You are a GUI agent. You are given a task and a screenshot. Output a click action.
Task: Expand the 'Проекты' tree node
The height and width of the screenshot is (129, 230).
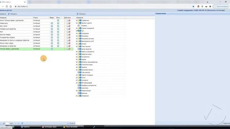tap(77, 67)
